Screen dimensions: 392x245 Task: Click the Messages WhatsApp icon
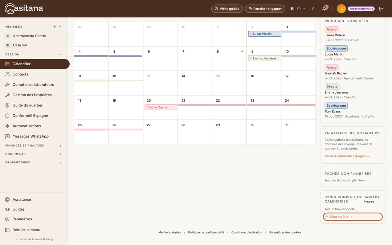tap(7, 136)
